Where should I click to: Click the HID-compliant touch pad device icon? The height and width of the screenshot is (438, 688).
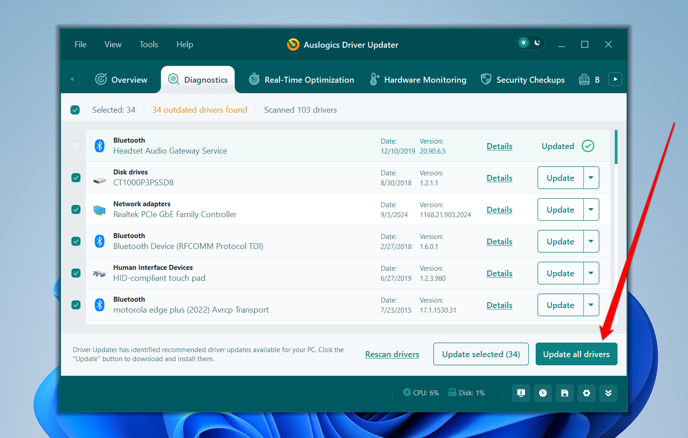(x=100, y=274)
